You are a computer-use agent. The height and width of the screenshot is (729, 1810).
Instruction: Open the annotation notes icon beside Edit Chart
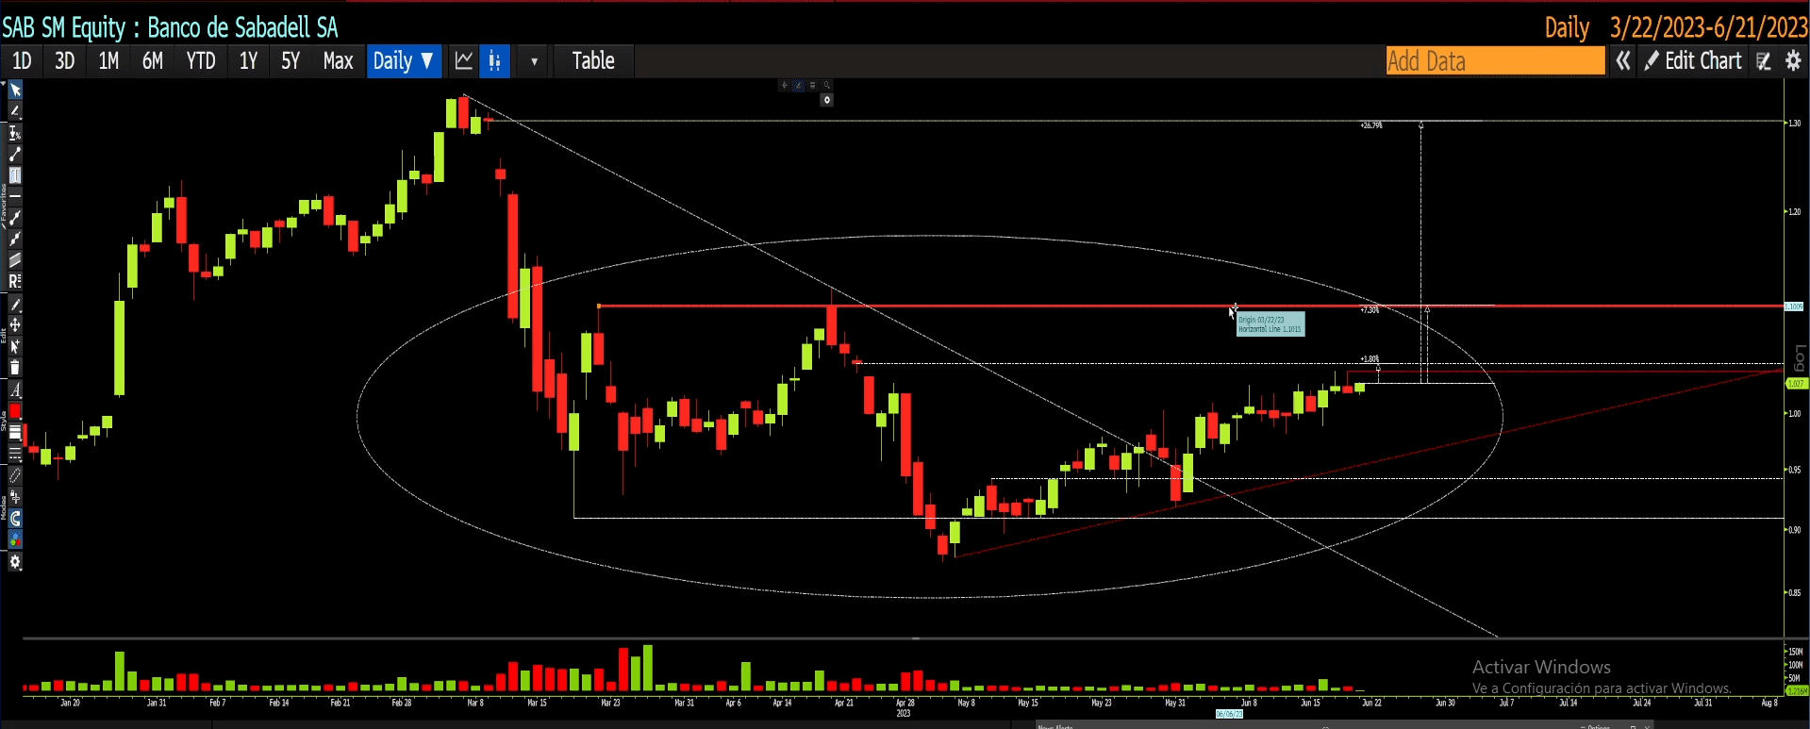point(1764,61)
